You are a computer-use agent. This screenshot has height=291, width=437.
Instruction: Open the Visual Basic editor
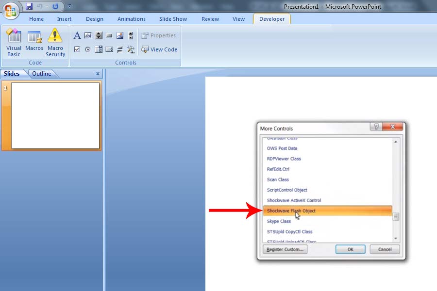click(14, 43)
